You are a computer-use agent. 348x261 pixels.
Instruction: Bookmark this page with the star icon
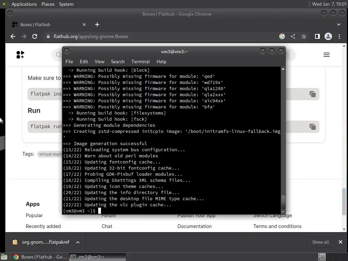point(304,36)
